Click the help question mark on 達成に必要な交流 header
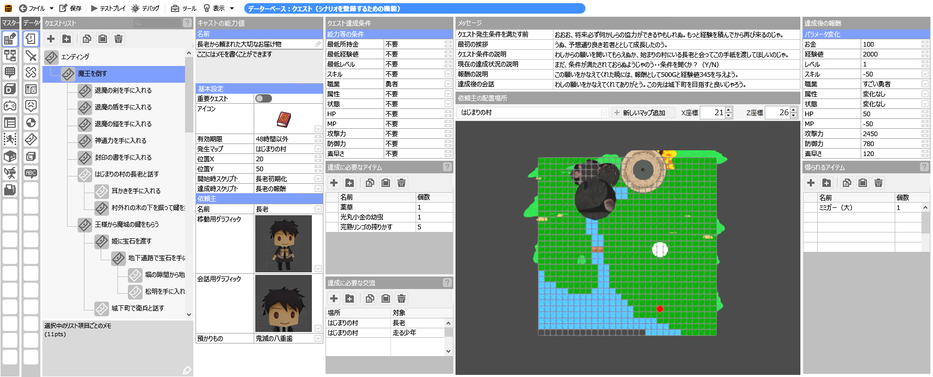The image size is (933, 377). (447, 283)
